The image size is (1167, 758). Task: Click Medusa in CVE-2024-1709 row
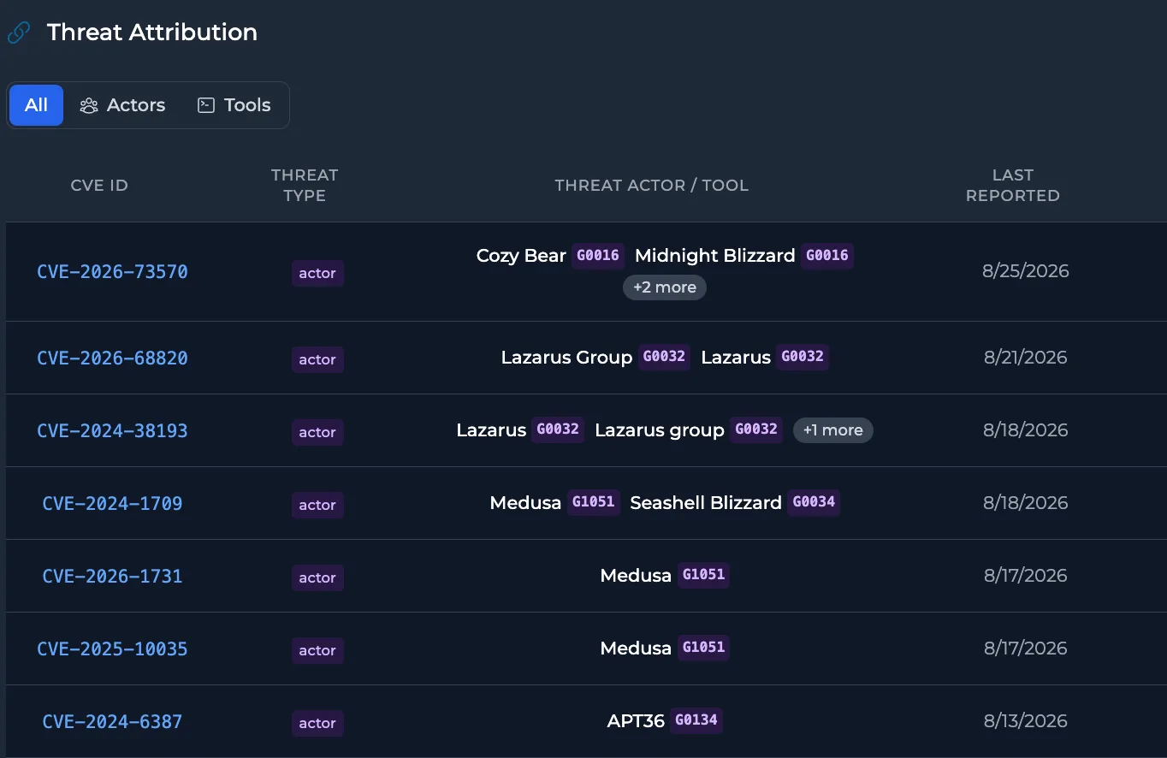point(525,503)
